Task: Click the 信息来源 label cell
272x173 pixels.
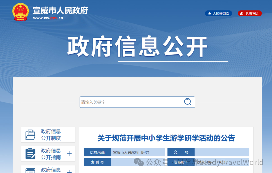Action: (x=97, y=152)
